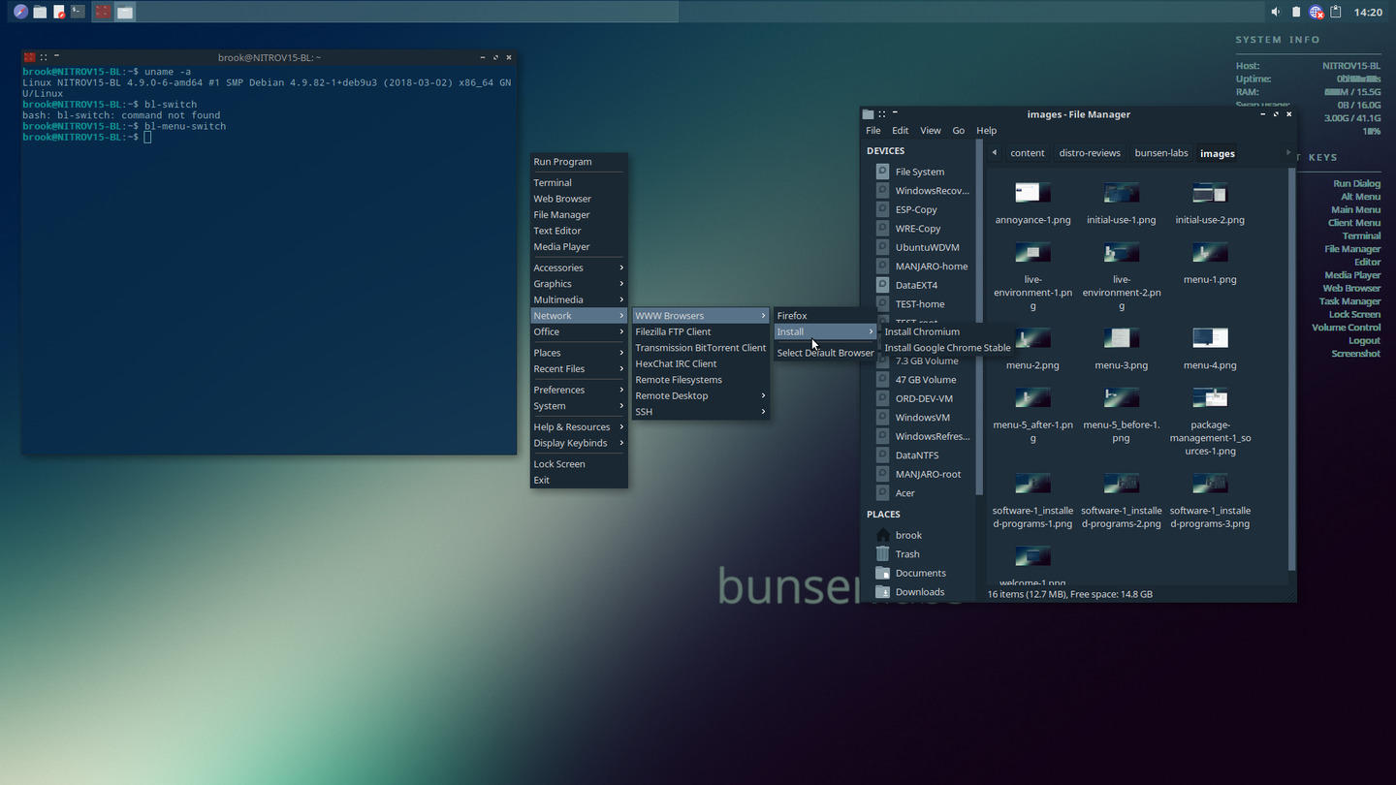The image size is (1396, 785).
Task: Choose Install Chromium
Action: [x=947, y=331]
